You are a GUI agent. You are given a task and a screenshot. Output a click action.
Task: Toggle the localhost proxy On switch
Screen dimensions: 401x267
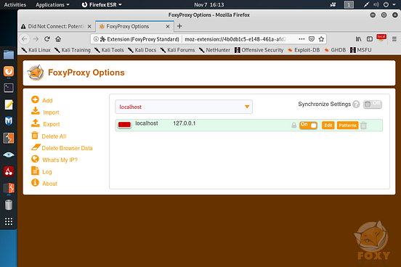(308, 126)
